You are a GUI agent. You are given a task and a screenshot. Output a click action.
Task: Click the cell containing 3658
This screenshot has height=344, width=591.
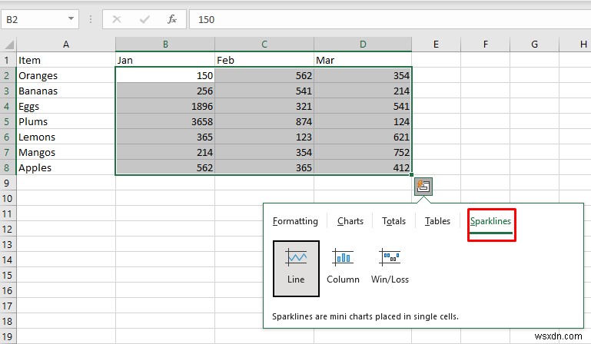click(165, 121)
